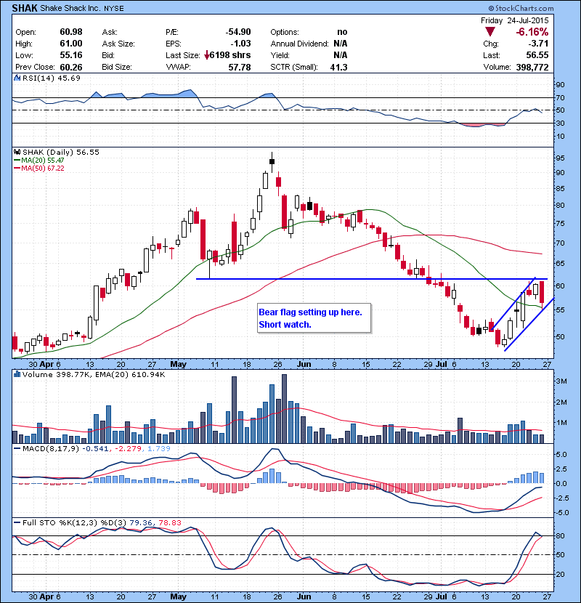
Task: Click the Low value 55.16
Action: coord(71,55)
